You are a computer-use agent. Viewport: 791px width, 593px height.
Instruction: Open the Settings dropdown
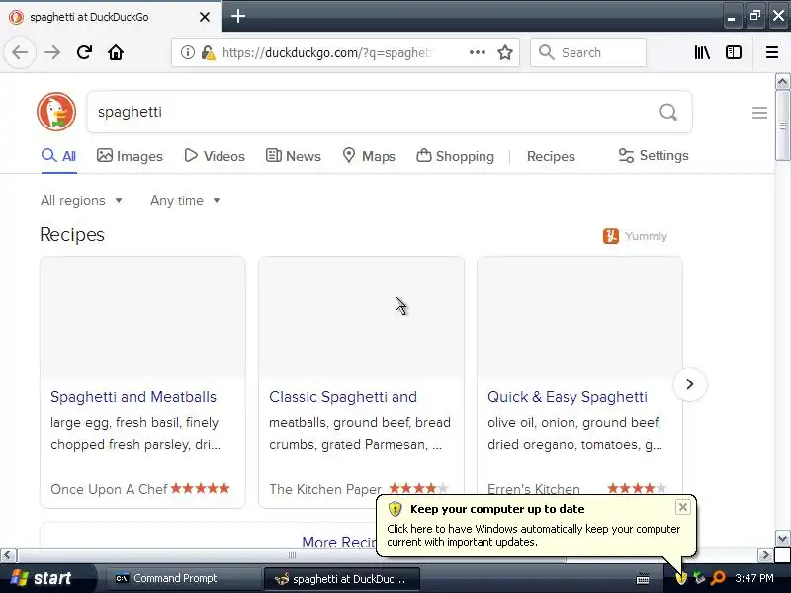point(654,156)
